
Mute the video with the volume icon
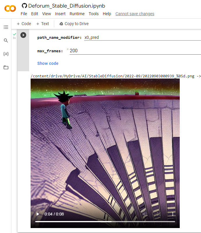point(145,214)
